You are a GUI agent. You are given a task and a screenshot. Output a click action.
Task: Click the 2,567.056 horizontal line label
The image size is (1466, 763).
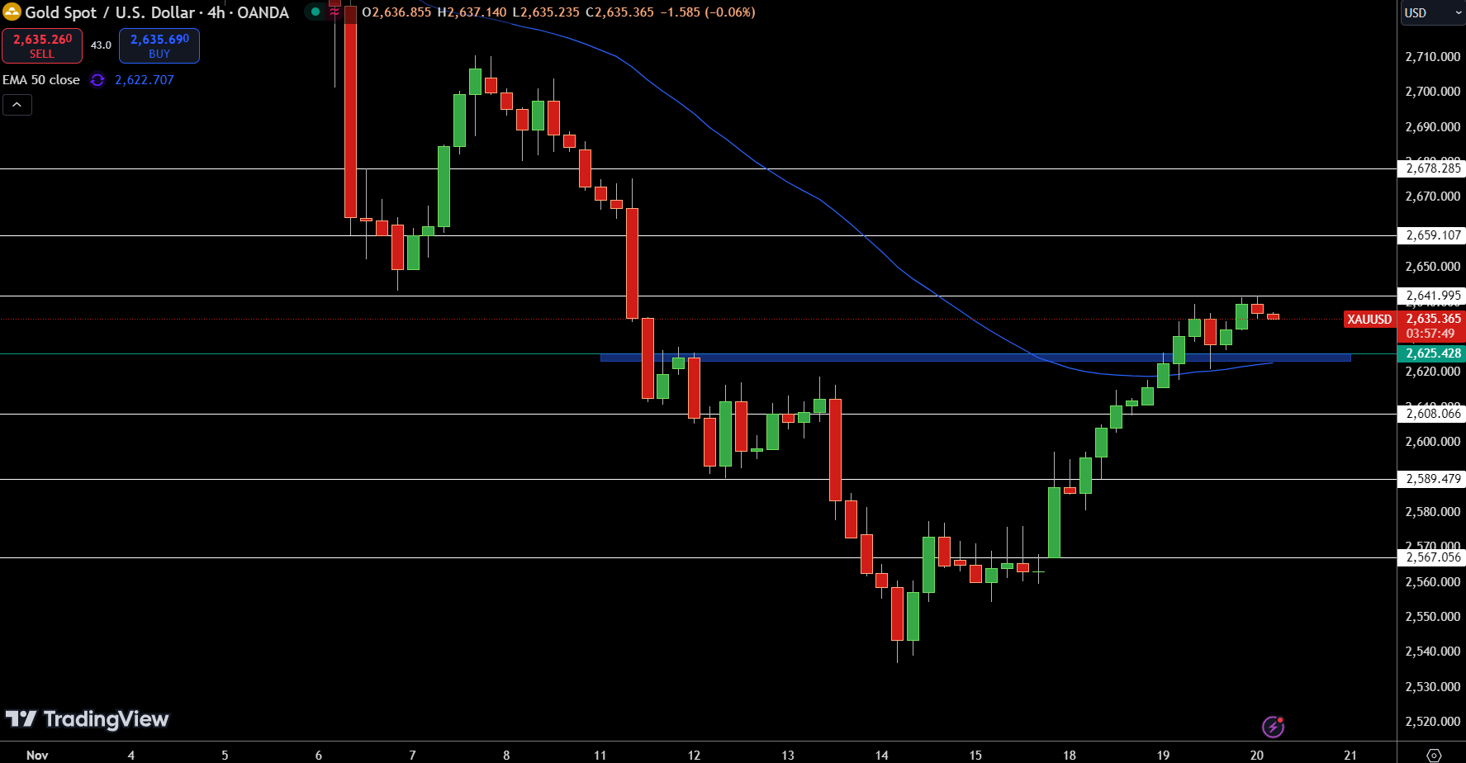[x=1432, y=557]
